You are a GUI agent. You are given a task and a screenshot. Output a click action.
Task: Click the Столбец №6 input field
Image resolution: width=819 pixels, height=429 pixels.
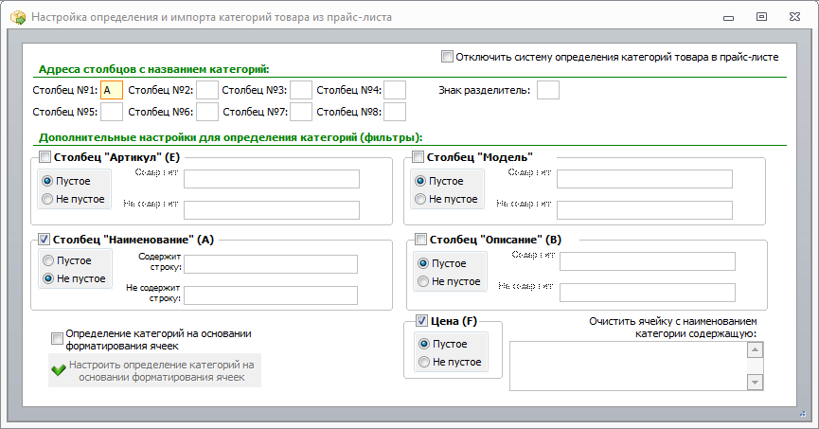tap(207, 112)
